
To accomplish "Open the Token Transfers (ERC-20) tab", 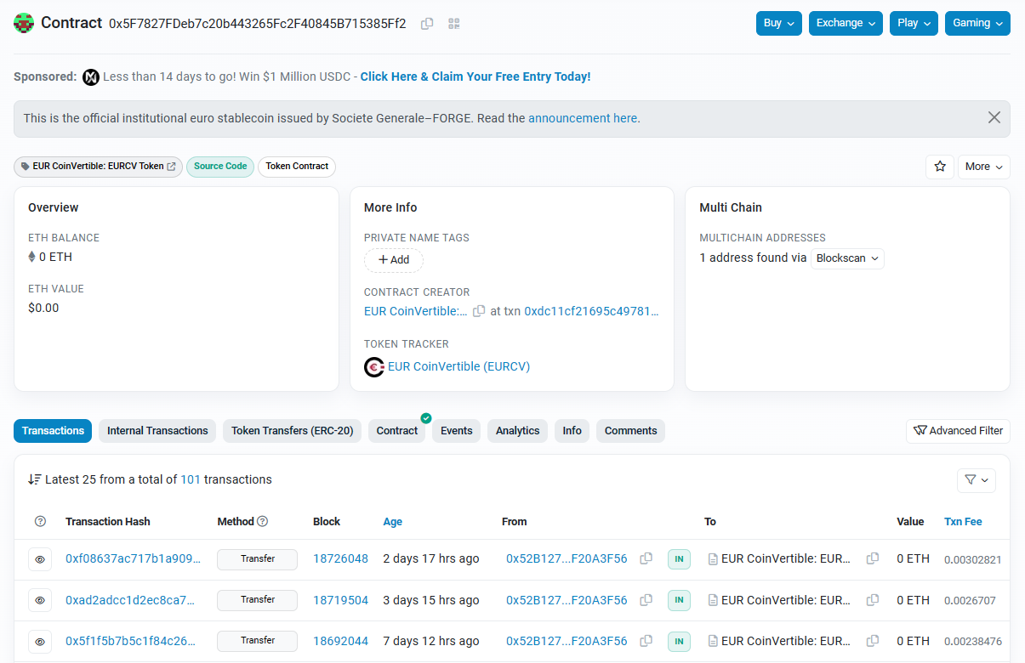I will pos(293,431).
